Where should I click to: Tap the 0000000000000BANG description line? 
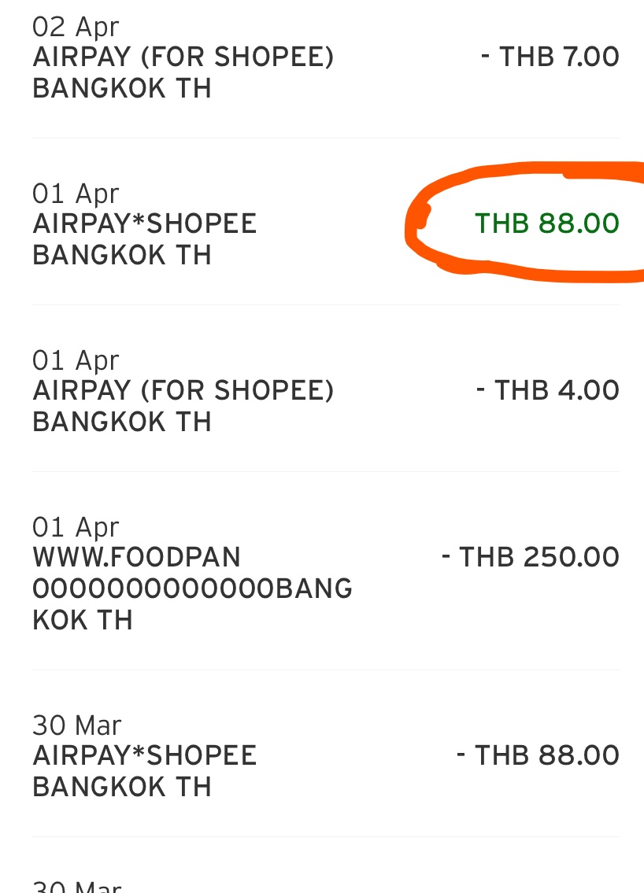click(x=192, y=589)
